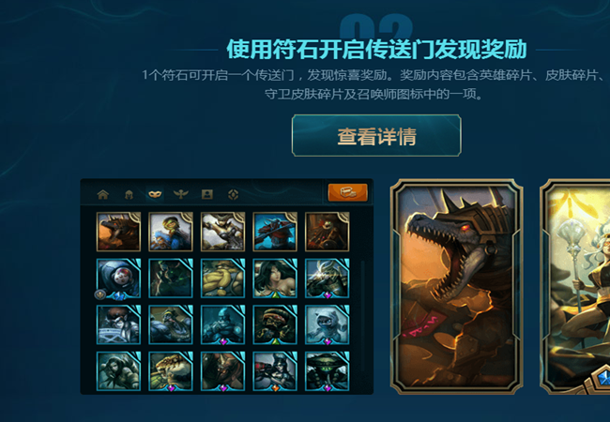Pick the dark-haired woman champion shard
Image resolution: width=610 pixels, height=422 pixels.
275,279
